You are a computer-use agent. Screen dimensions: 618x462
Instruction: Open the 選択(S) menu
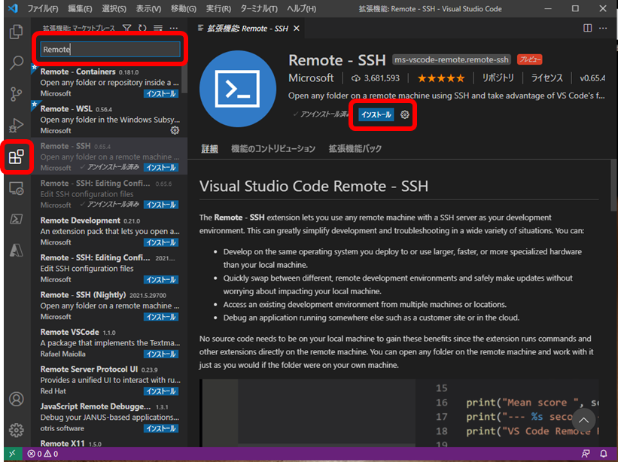click(114, 9)
